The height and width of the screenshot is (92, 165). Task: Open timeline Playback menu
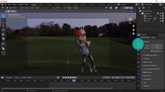(10, 77)
